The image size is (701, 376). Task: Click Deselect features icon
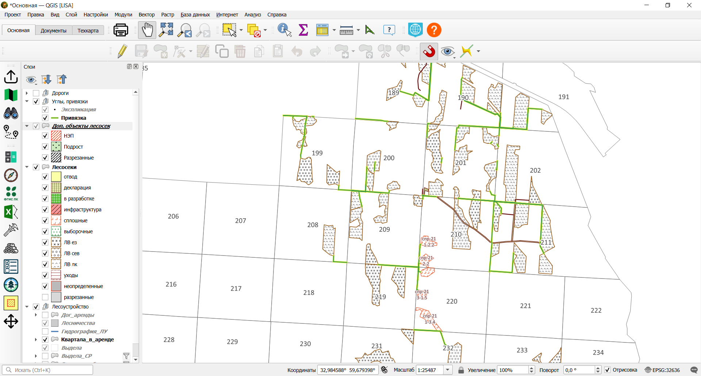(254, 30)
